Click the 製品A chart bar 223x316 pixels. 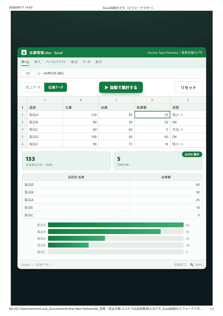click(x=76, y=239)
